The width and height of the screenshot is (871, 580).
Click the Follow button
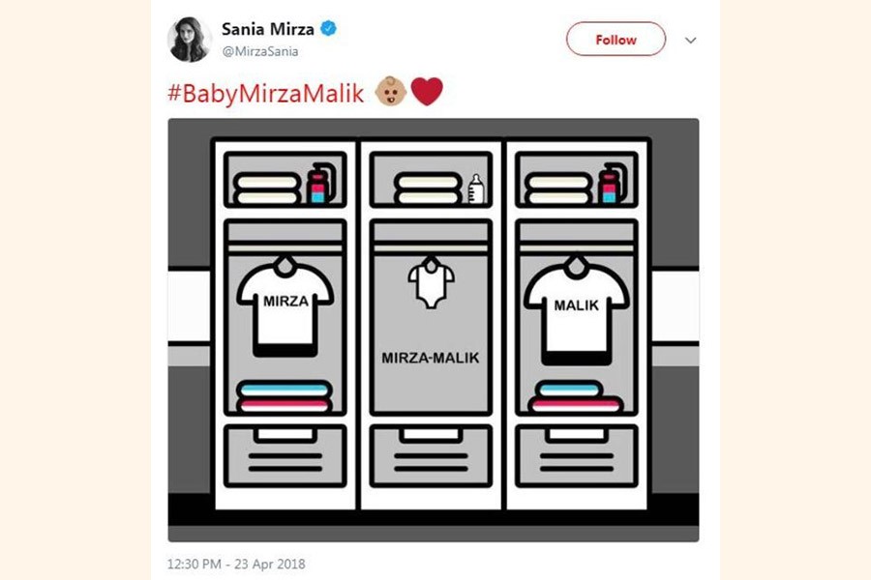616,40
